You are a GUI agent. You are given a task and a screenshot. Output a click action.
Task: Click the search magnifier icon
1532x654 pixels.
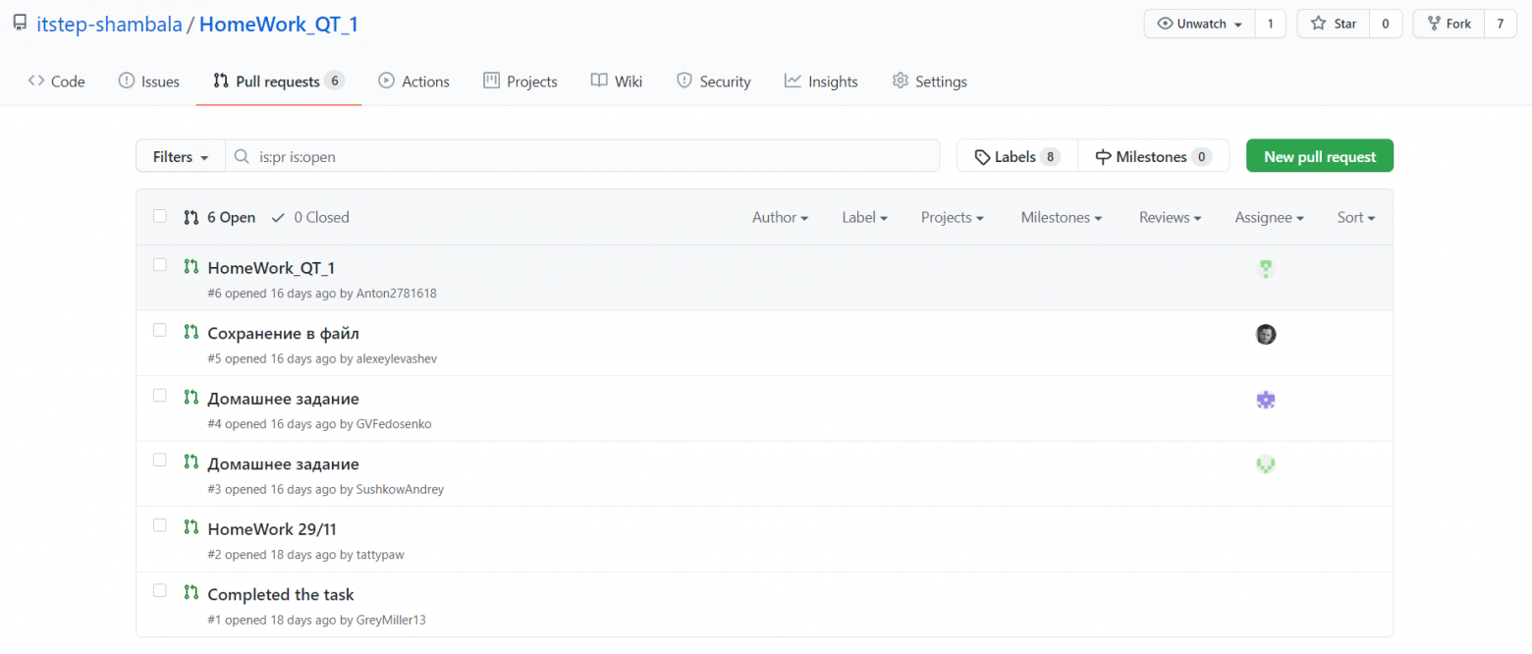[242, 156]
